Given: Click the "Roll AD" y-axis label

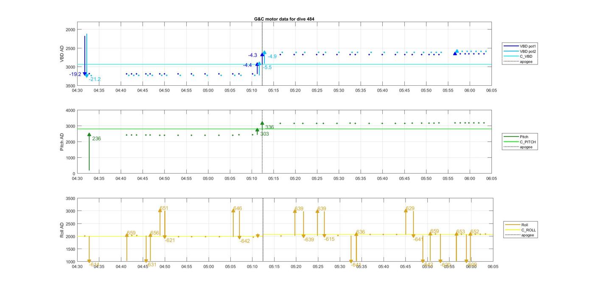Looking at the screenshot, I should pos(62,230).
